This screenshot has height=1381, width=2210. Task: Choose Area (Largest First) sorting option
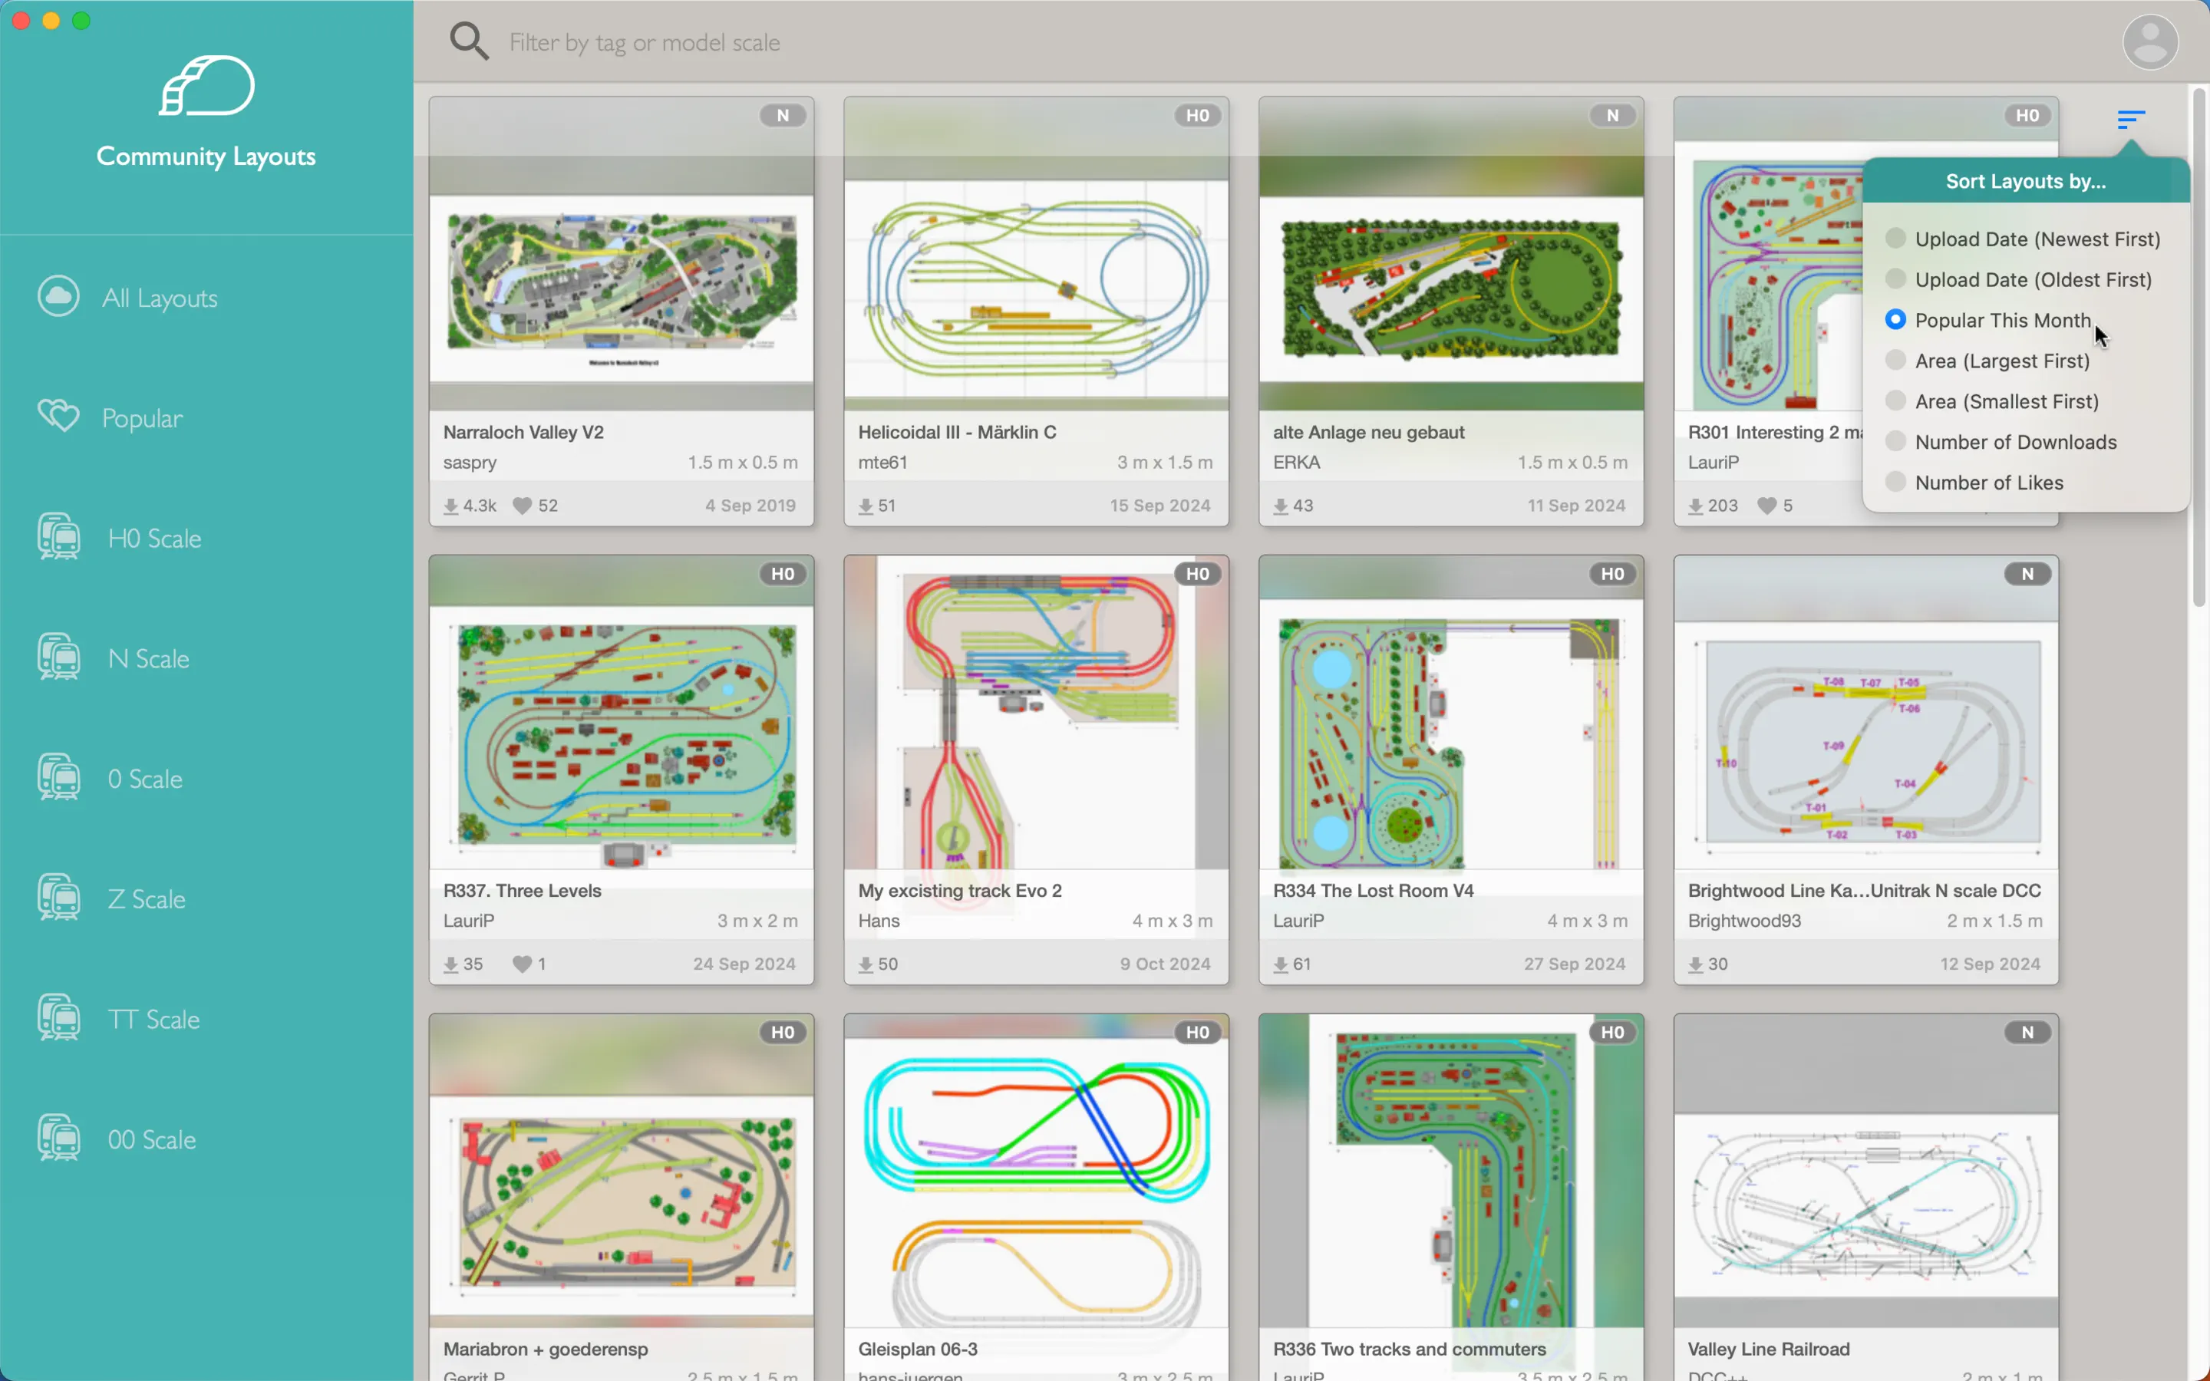pyautogui.click(x=2002, y=361)
